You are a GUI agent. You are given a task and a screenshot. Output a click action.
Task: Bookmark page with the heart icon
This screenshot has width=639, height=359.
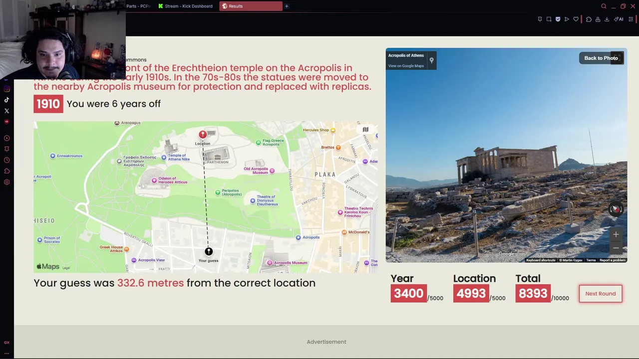[x=576, y=19]
